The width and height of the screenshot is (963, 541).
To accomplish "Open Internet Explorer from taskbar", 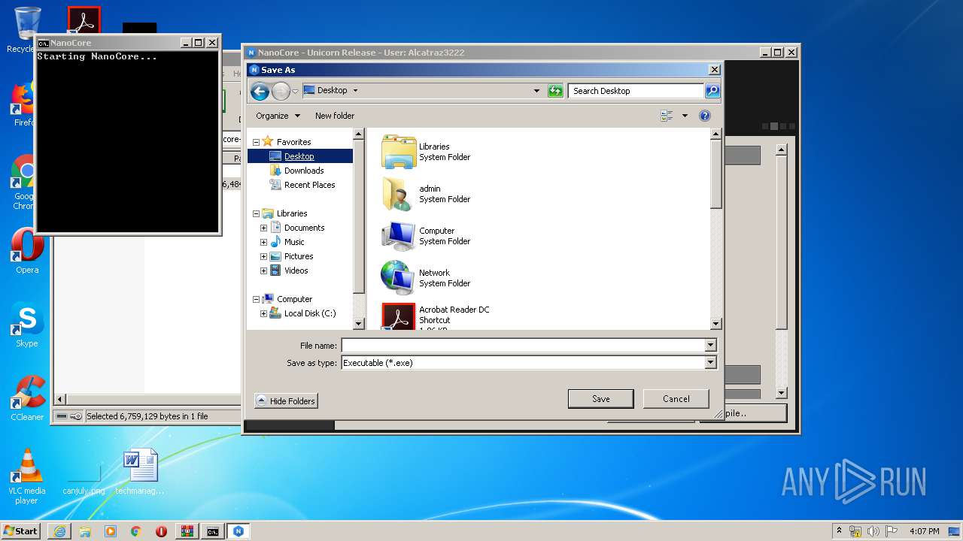I will 59,531.
